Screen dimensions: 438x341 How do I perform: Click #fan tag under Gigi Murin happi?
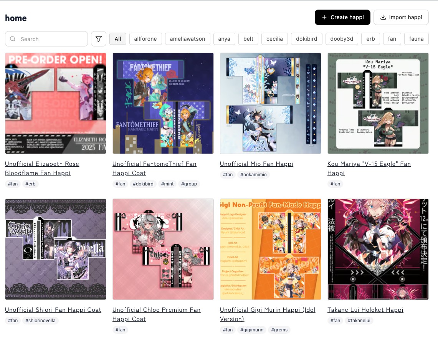228,329
